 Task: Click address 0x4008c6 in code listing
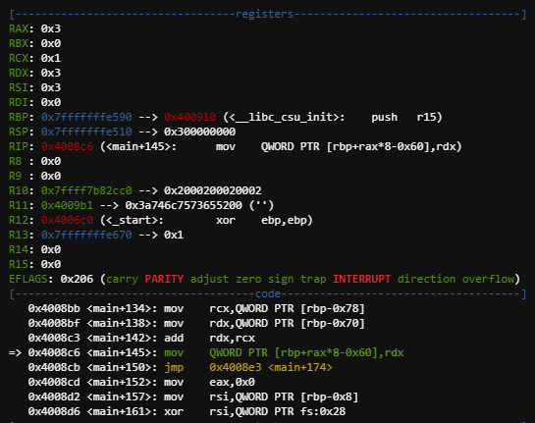(54, 352)
